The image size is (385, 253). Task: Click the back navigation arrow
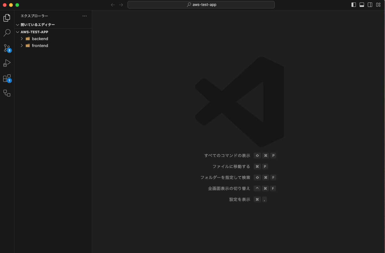pyautogui.click(x=113, y=5)
